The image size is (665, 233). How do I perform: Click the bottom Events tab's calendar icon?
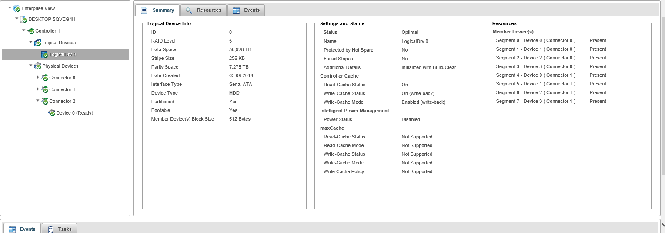[x=12, y=229]
